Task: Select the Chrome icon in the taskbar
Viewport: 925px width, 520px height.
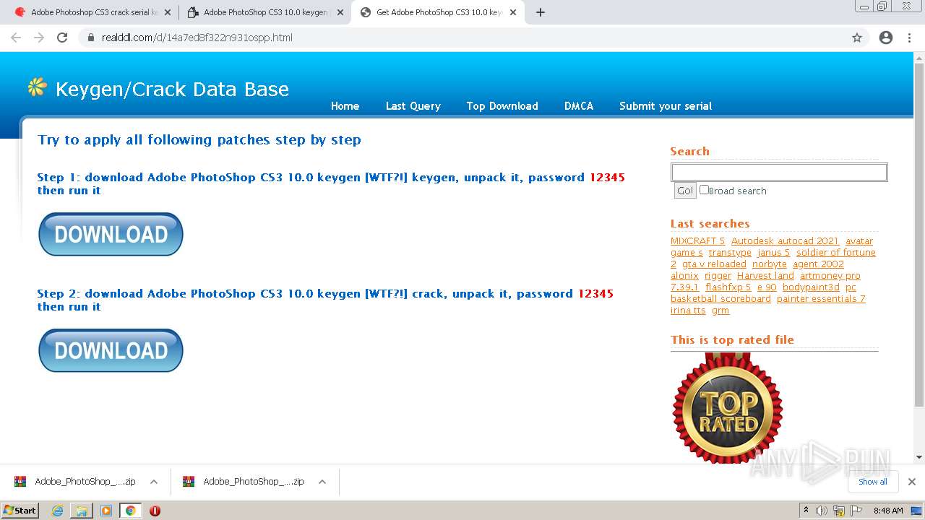Action: pos(130,511)
